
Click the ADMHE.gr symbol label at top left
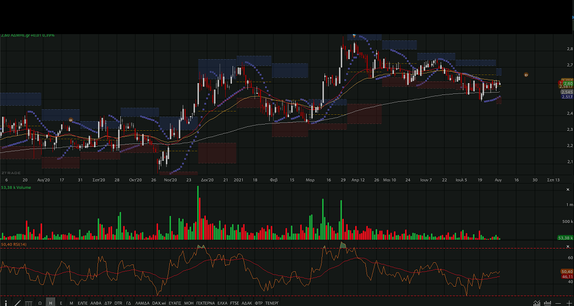pyautogui.click(x=27, y=35)
